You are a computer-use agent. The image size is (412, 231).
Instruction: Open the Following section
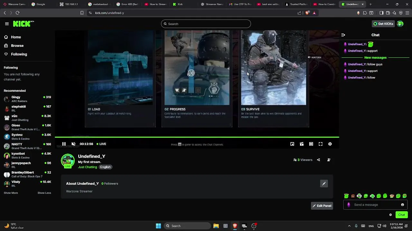tap(19, 54)
